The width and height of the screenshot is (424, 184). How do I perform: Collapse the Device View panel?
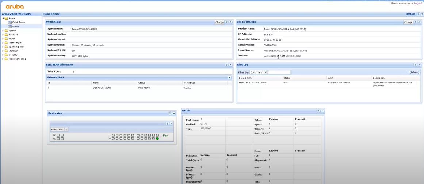click(174, 113)
